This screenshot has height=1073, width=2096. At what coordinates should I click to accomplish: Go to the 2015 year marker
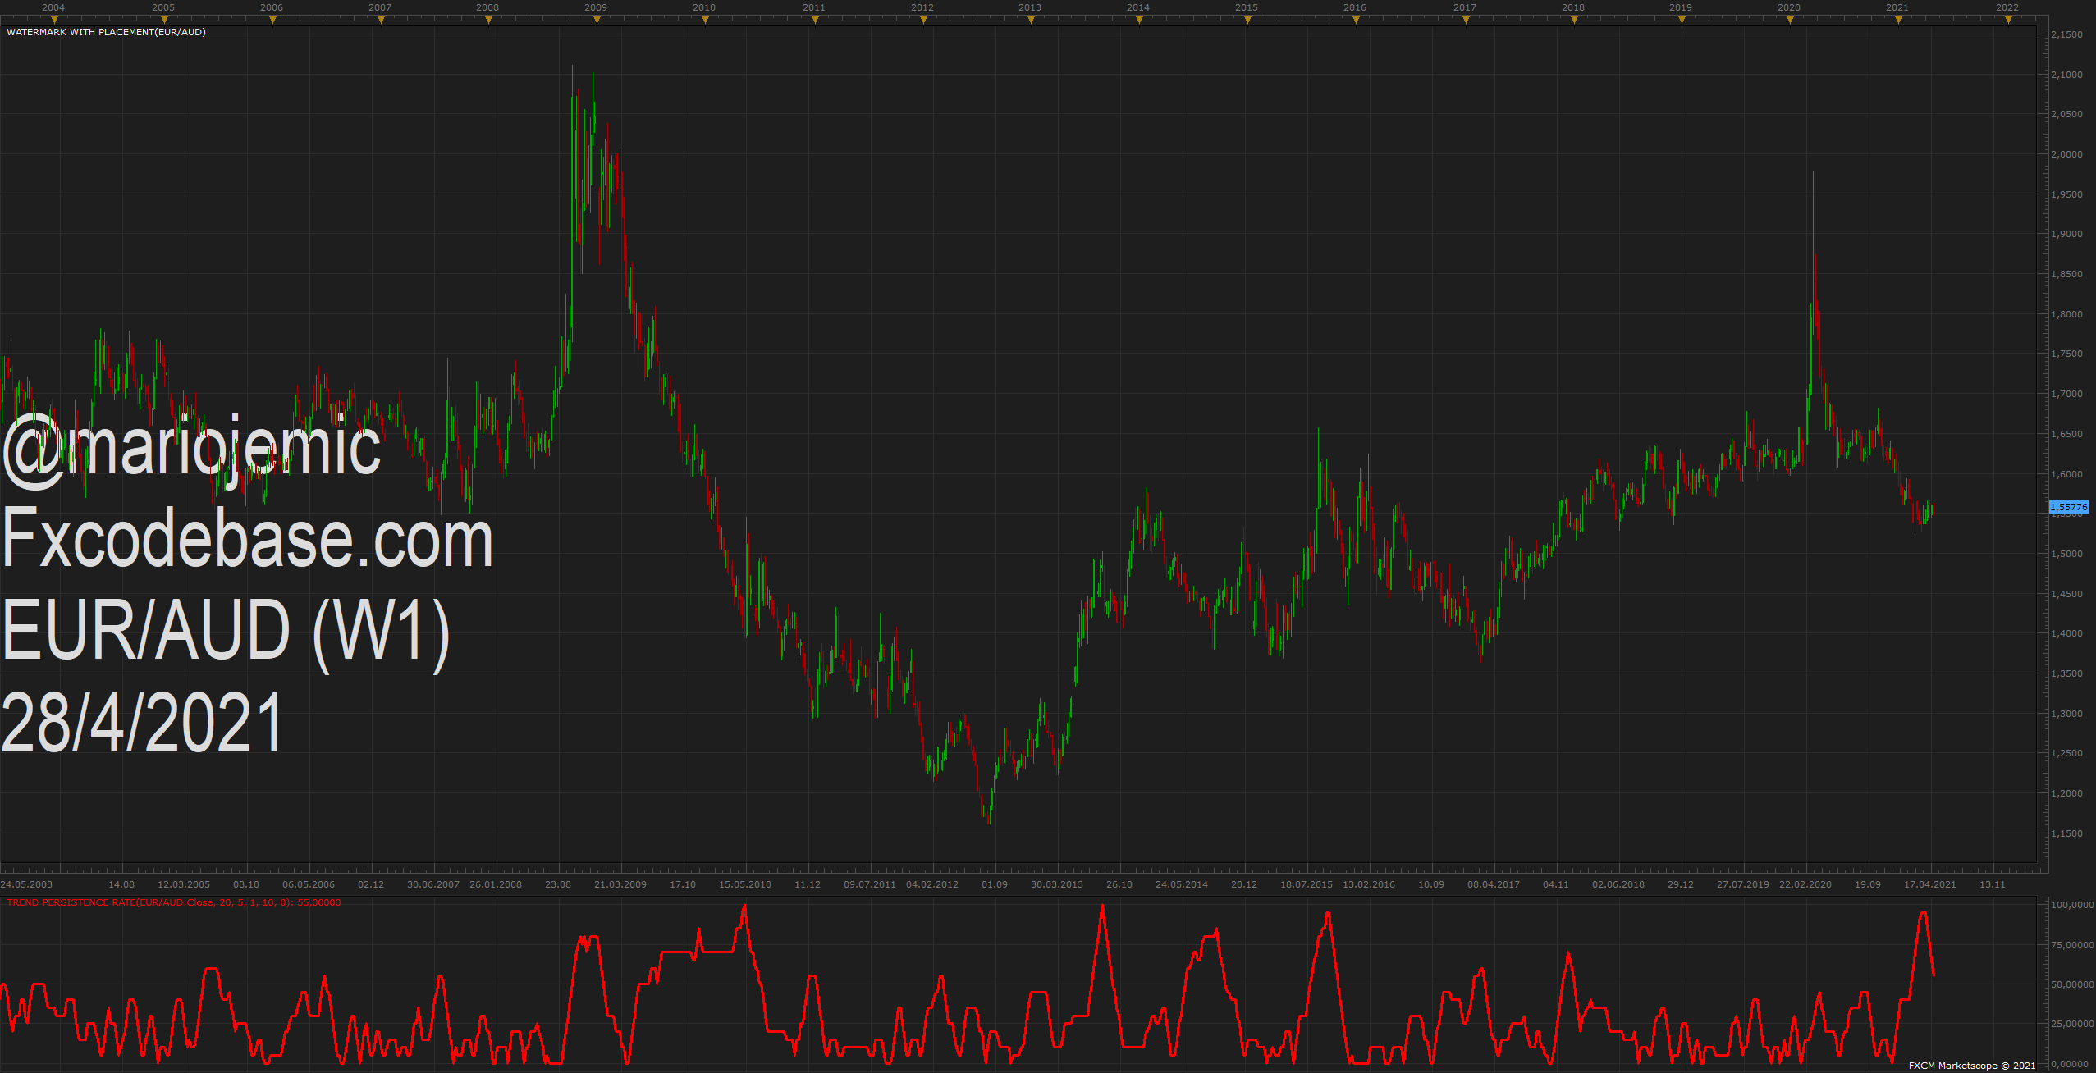coord(1247,7)
